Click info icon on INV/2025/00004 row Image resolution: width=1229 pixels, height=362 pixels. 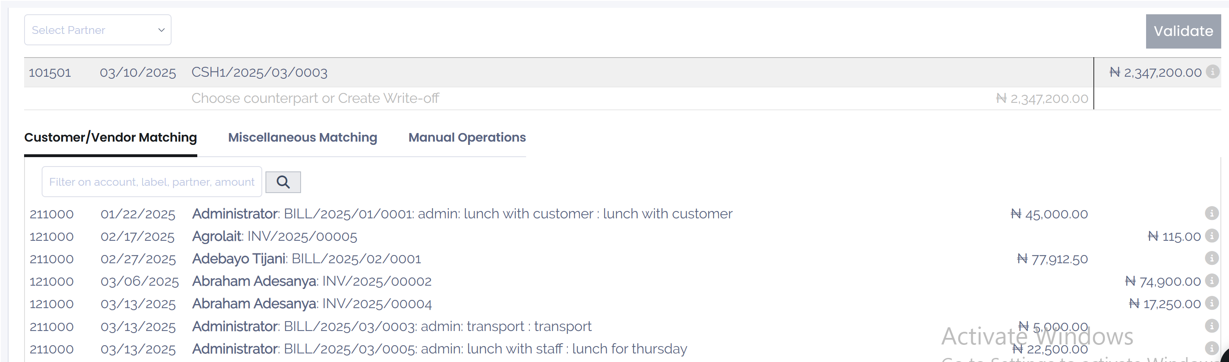coord(1211,303)
